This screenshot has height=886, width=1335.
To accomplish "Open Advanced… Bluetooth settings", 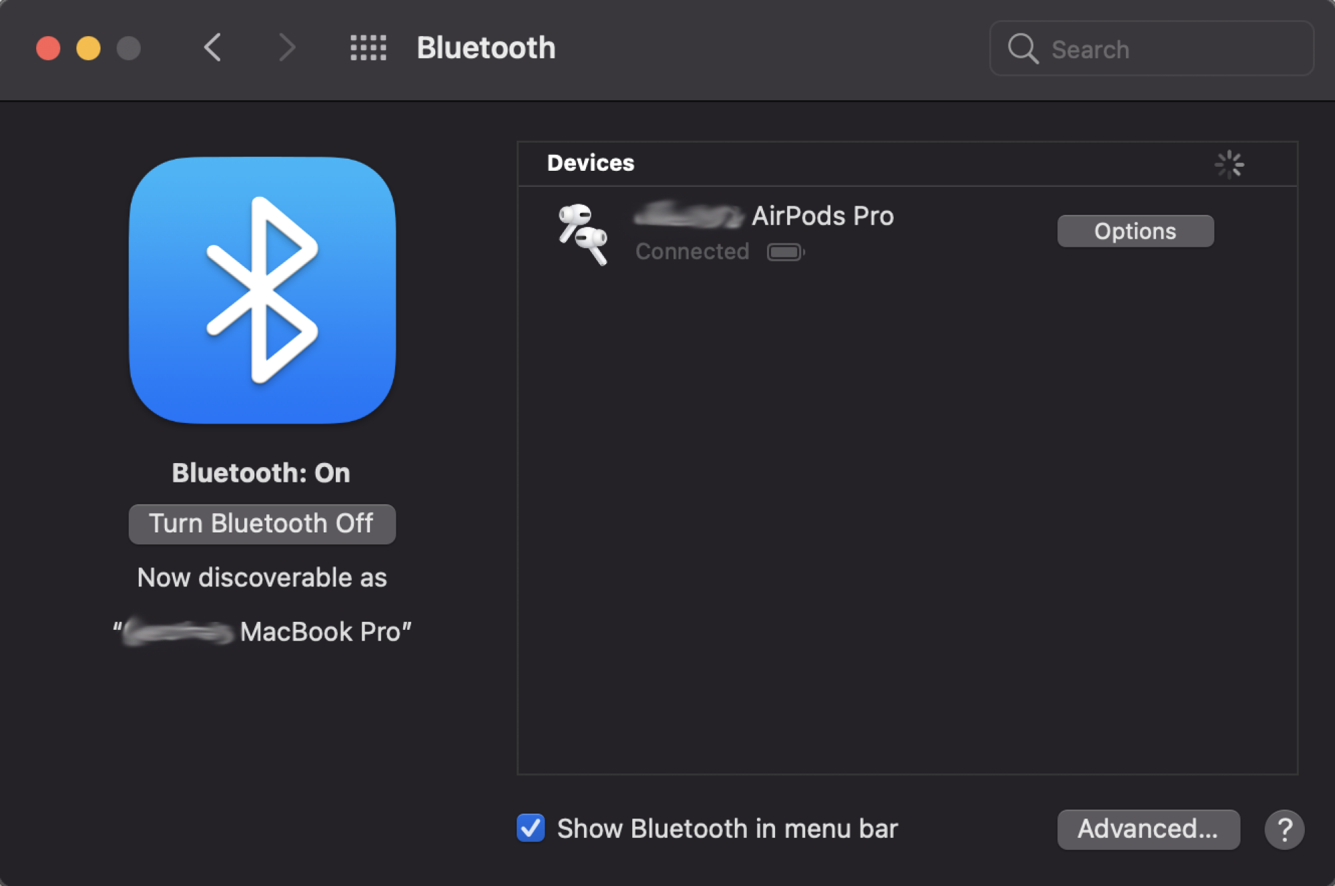I will point(1148,829).
